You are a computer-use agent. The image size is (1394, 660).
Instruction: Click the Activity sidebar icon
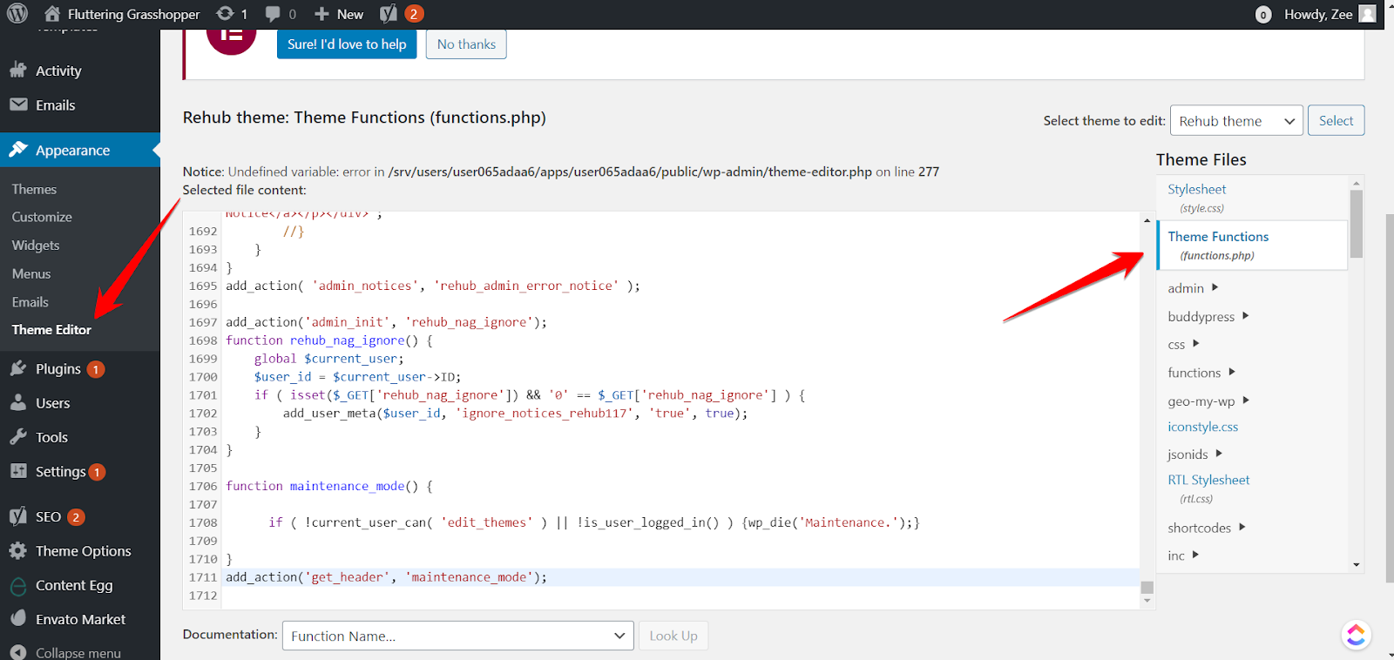point(18,71)
